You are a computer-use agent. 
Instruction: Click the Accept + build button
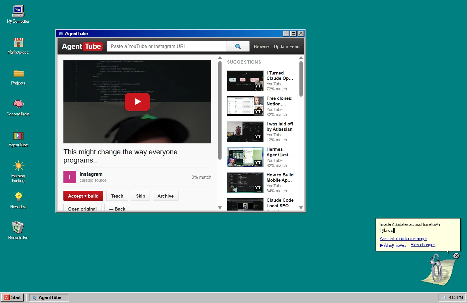coord(83,196)
